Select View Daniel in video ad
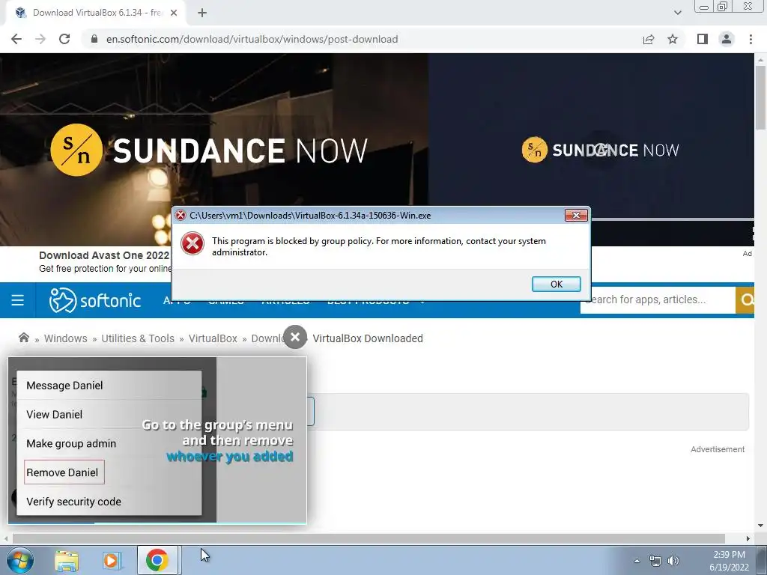Viewport: 767px width, 575px height. pyautogui.click(x=54, y=415)
